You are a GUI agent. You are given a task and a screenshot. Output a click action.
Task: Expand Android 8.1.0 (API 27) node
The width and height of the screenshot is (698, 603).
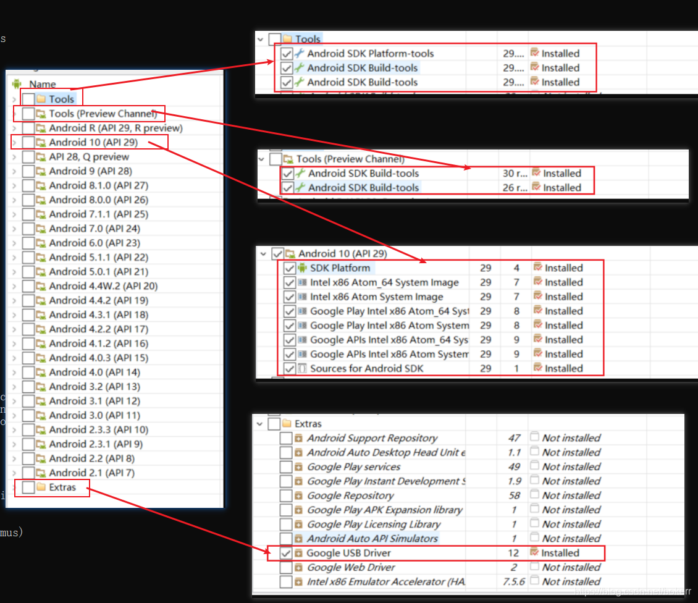click(14, 186)
